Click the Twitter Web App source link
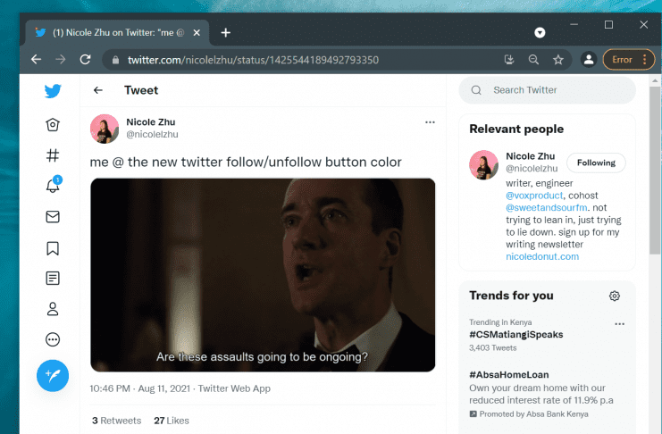 pos(234,388)
